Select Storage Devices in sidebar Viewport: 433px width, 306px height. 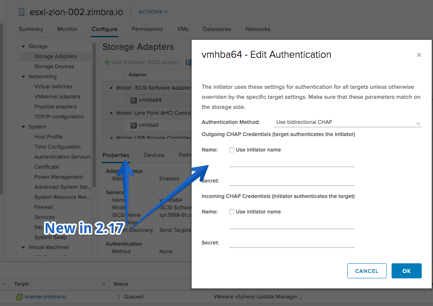54,66
